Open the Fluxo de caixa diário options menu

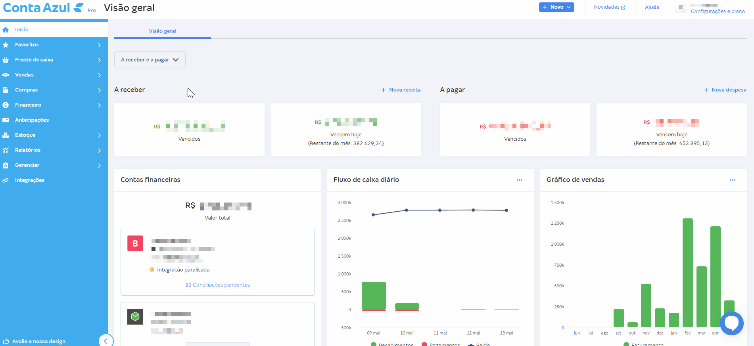(519, 180)
